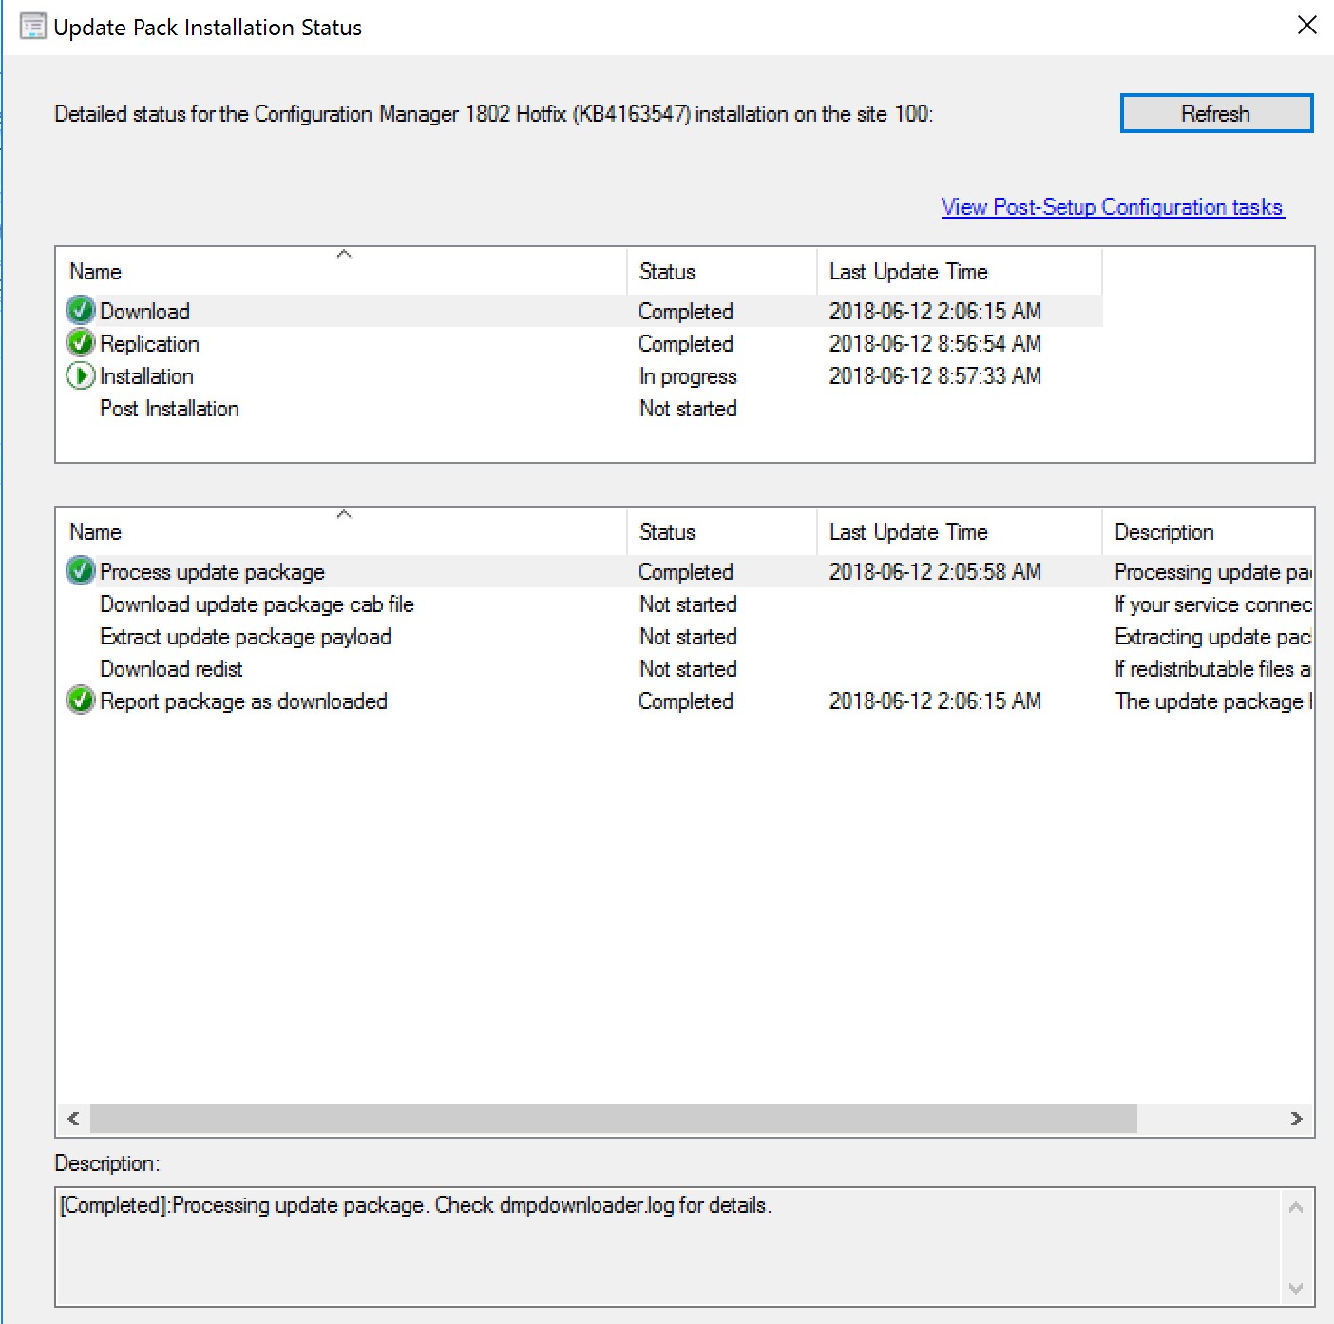Screen dimensions: 1334x1324
Task: Sort upper list by Last Update Time header
Action: [x=960, y=271]
